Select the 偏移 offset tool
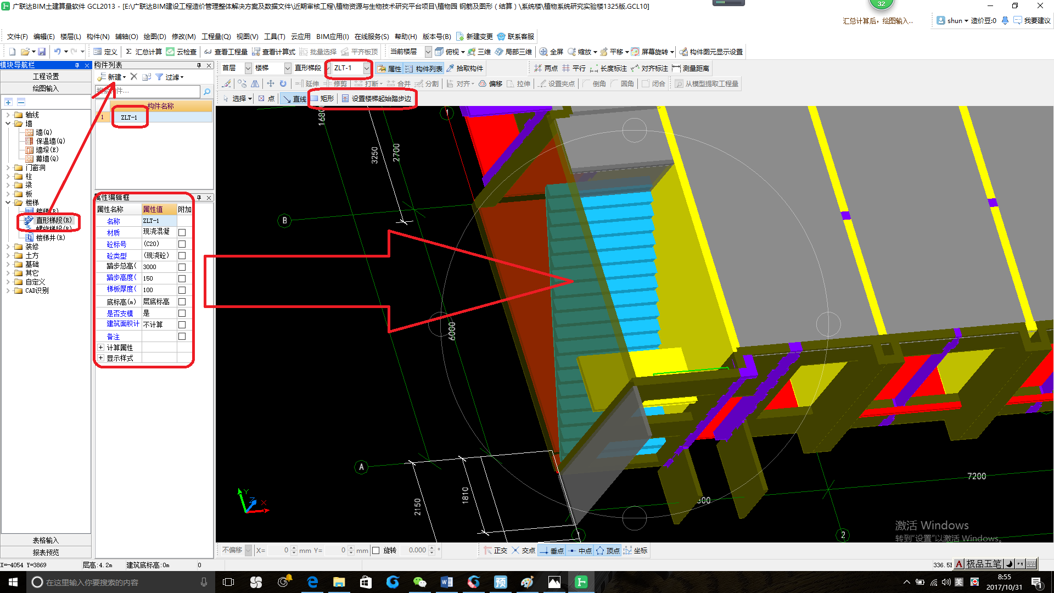Viewport: 1054px width, 593px height. (490, 83)
